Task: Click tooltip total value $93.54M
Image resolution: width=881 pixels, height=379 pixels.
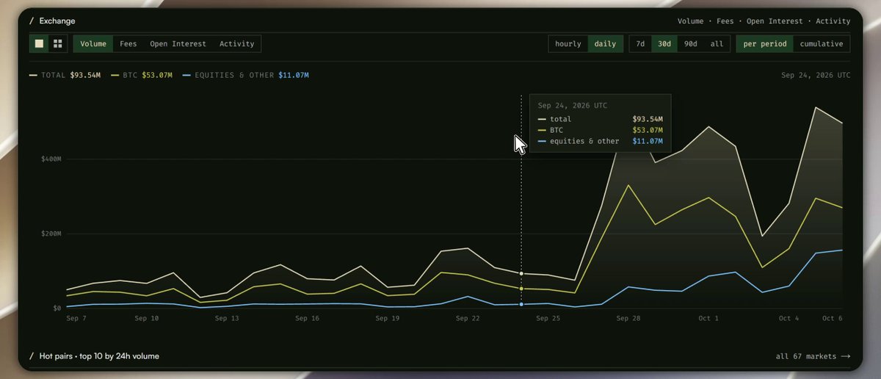Action: click(x=648, y=119)
